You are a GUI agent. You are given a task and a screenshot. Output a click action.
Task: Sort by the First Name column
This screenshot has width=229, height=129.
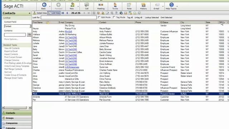pyautogui.click(x=38, y=22)
